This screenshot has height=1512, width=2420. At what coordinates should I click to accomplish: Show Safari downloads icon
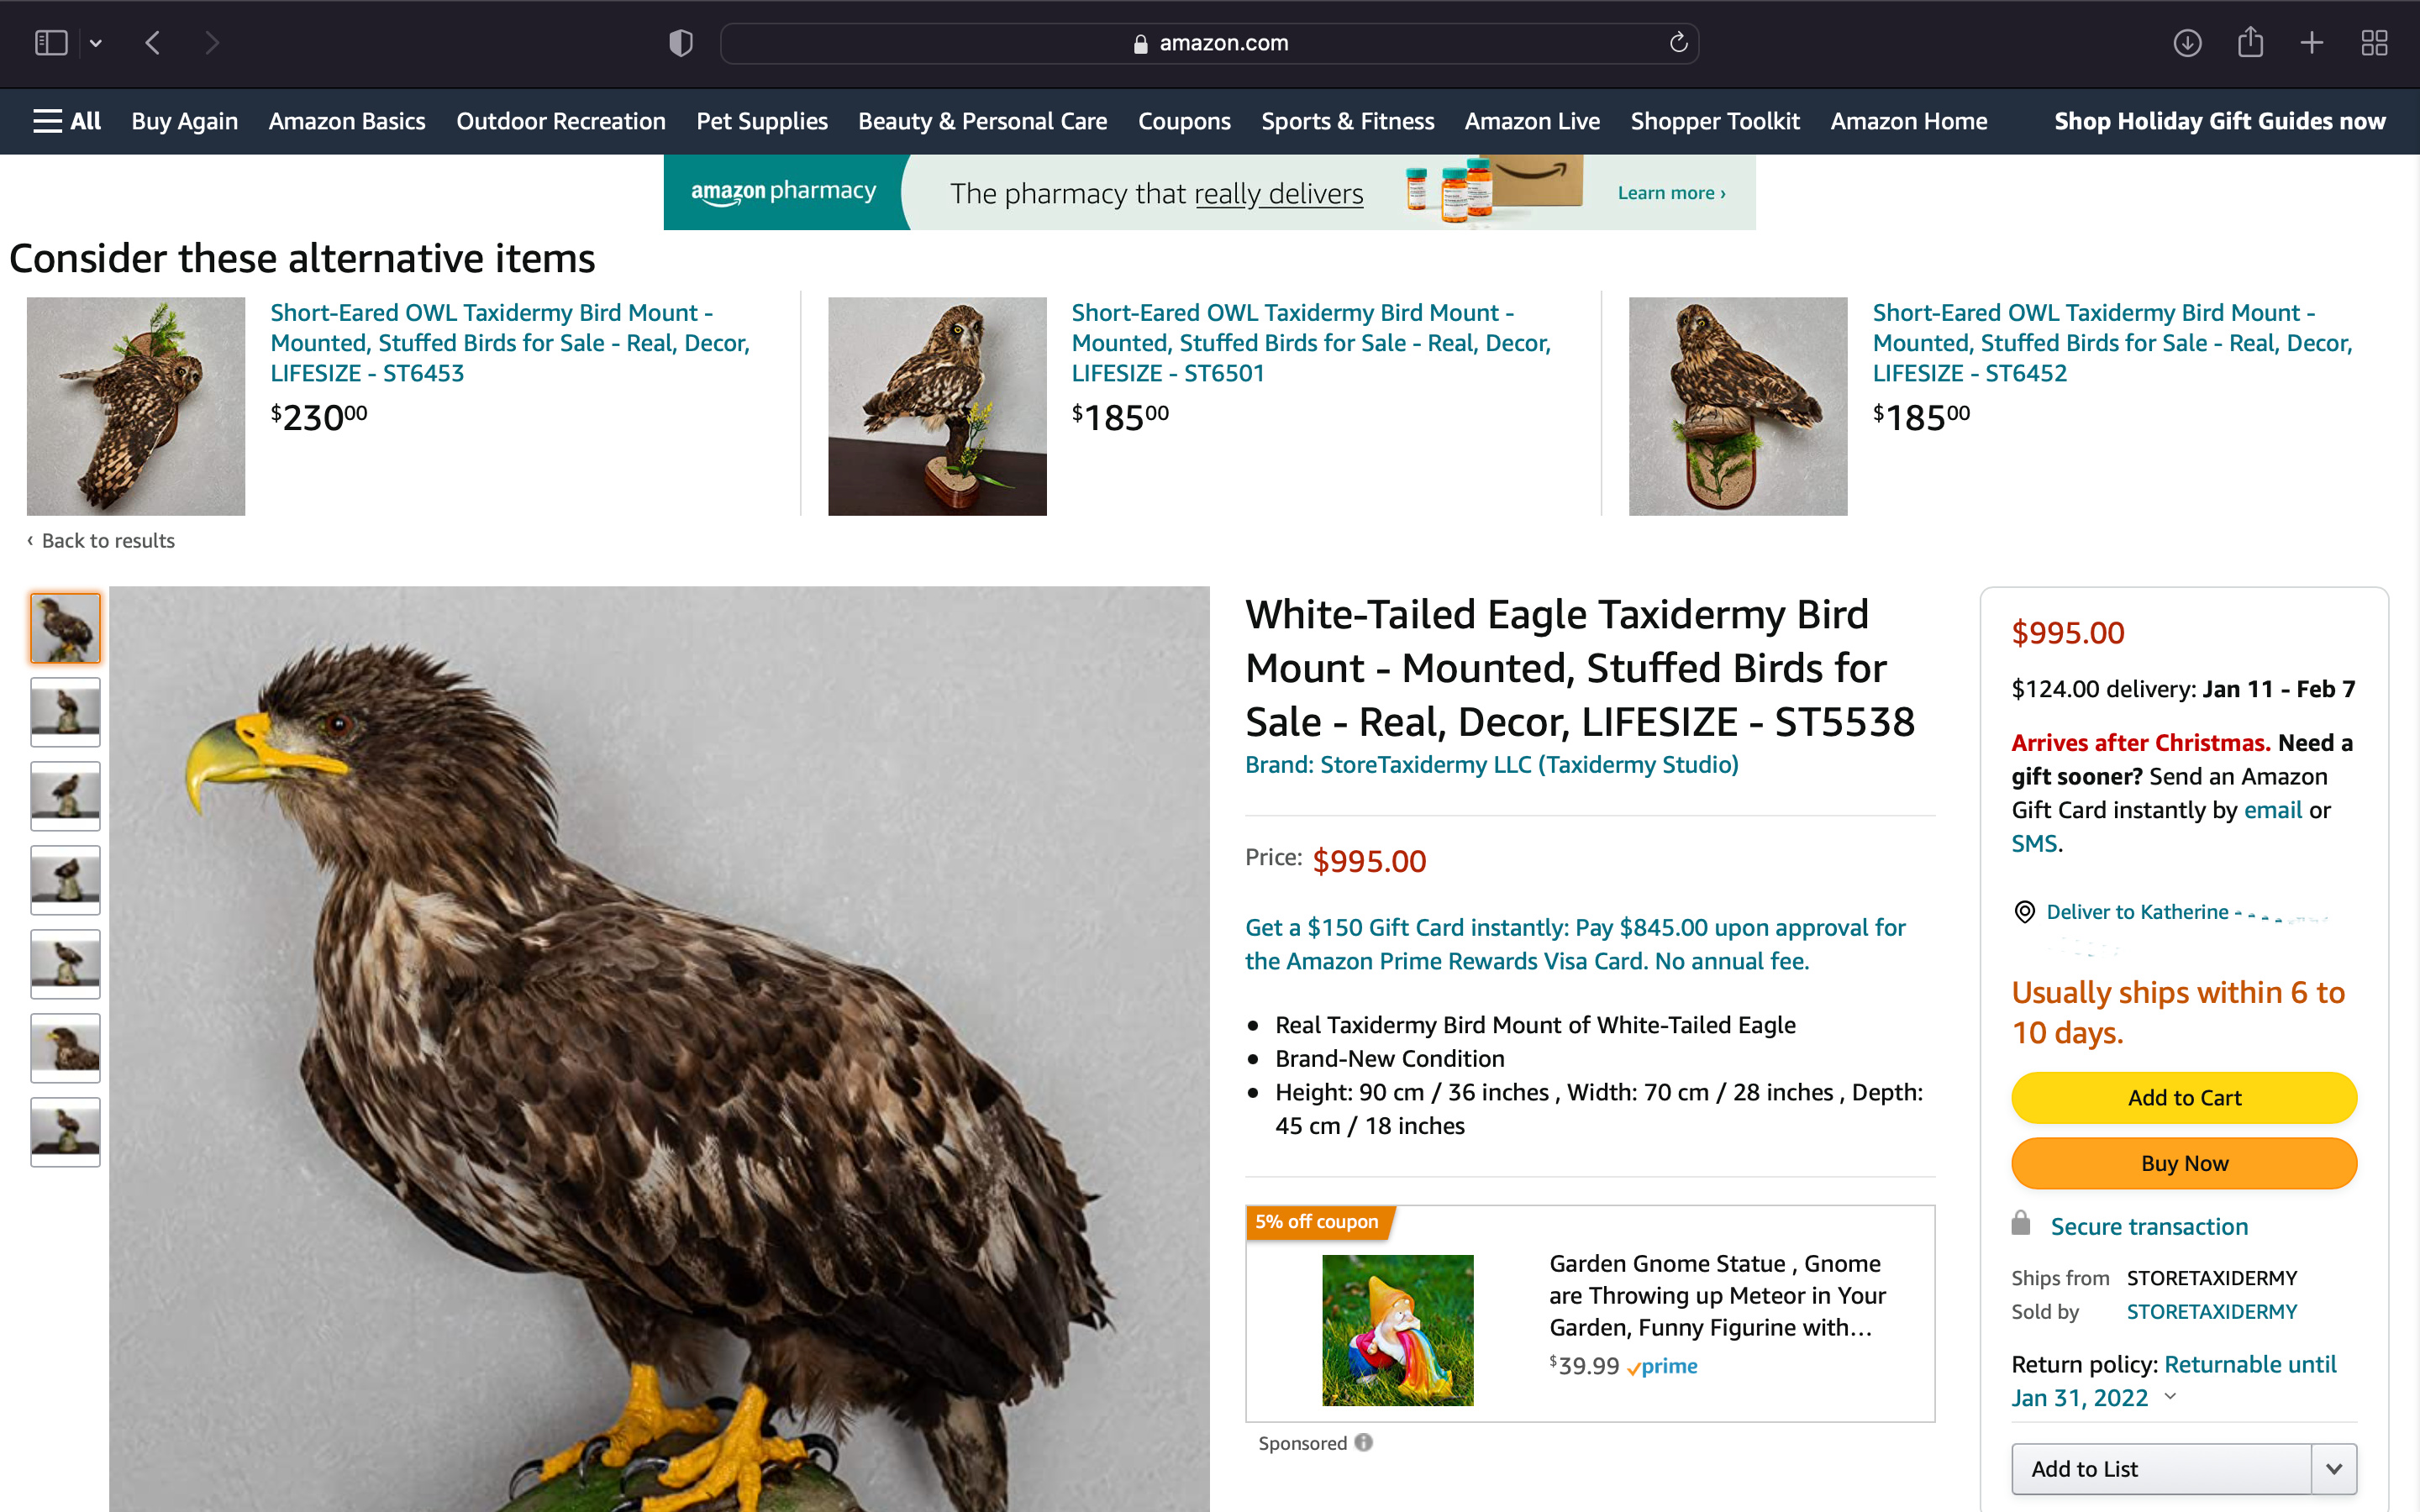pos(2187,43)
